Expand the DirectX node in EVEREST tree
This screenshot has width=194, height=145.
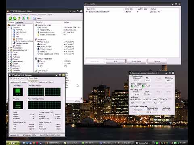coord(9,64)
